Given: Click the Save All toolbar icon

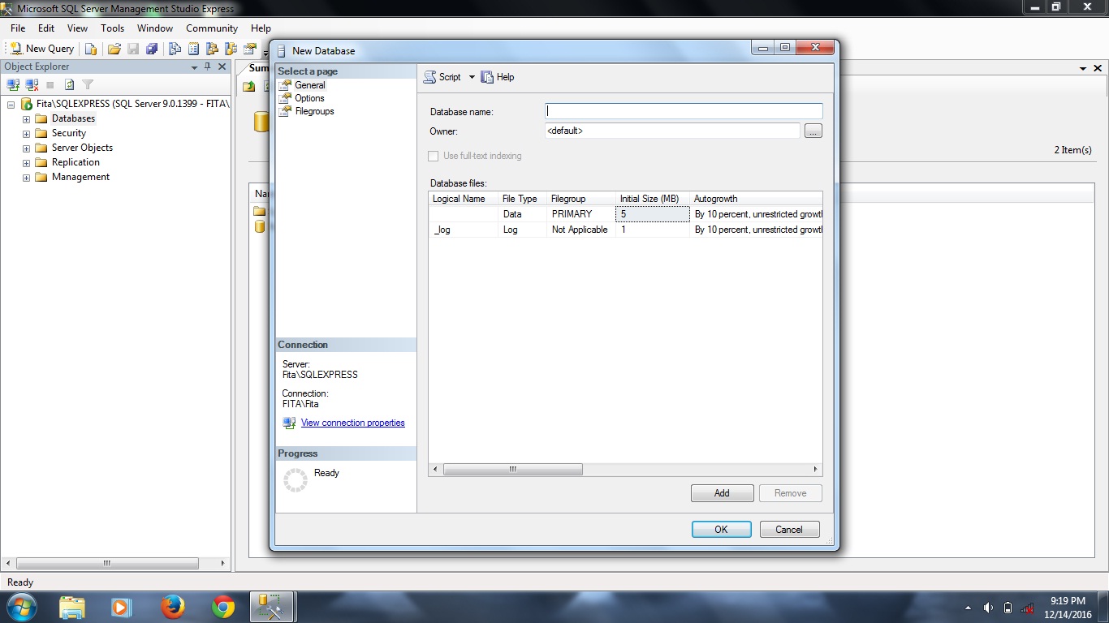Looking at the screenshot, I should click(x=152, y=48).
